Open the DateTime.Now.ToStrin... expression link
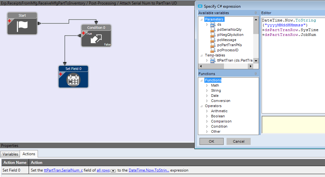Viewport: 325px width, 177px height. [x=149, y=170]
